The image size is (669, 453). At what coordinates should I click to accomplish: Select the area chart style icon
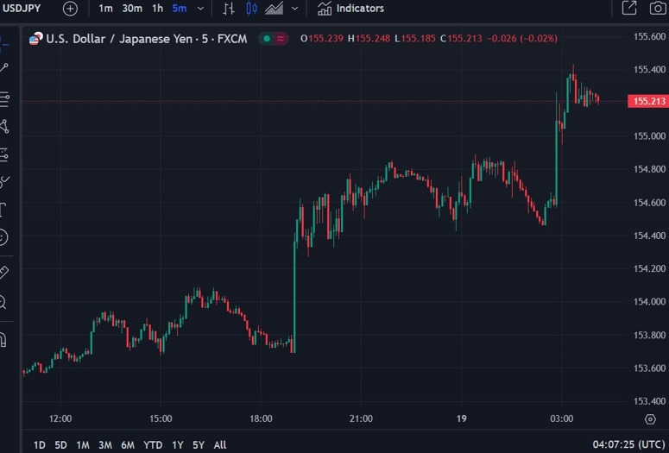[x=274, y=9]
